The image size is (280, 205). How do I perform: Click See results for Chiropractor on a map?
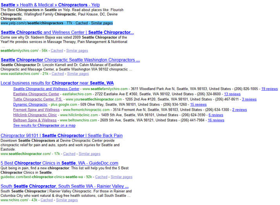tap(44, 126)
